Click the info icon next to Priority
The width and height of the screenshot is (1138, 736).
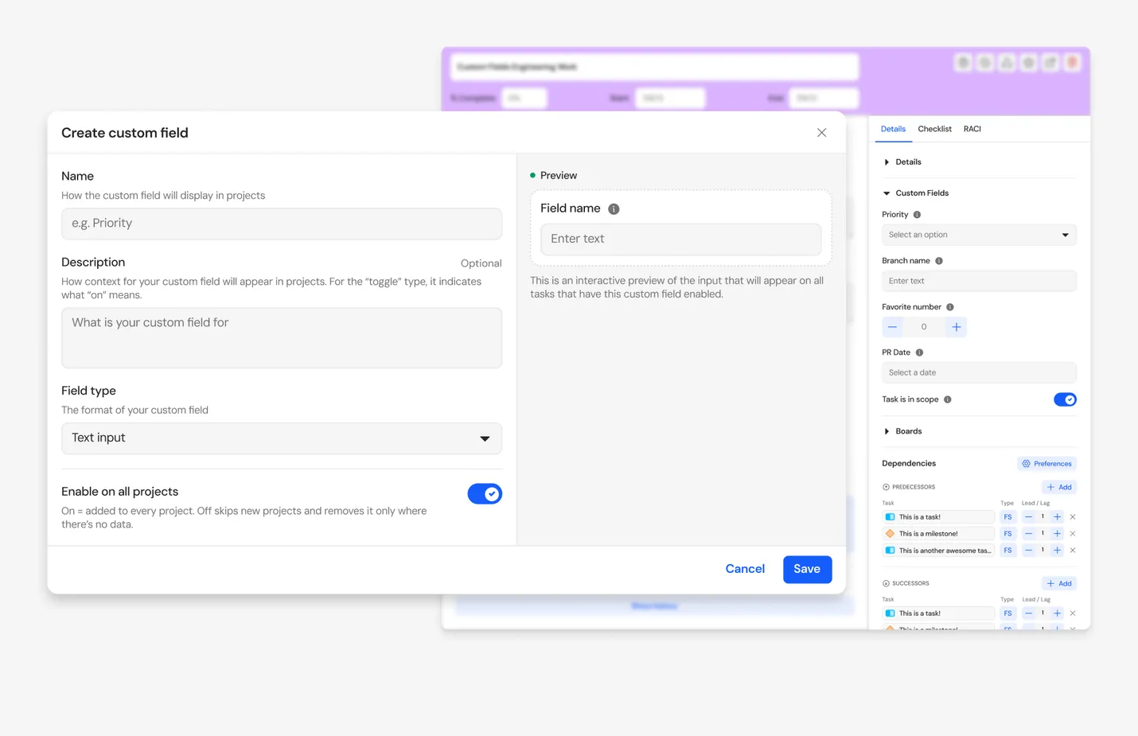click(917, 215)
